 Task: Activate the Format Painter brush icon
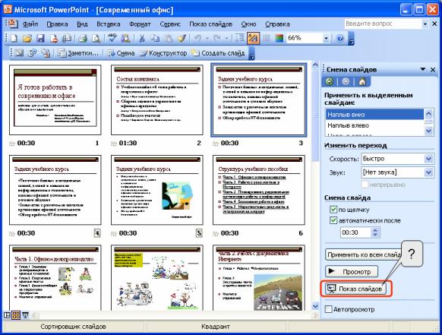[182, 38]
